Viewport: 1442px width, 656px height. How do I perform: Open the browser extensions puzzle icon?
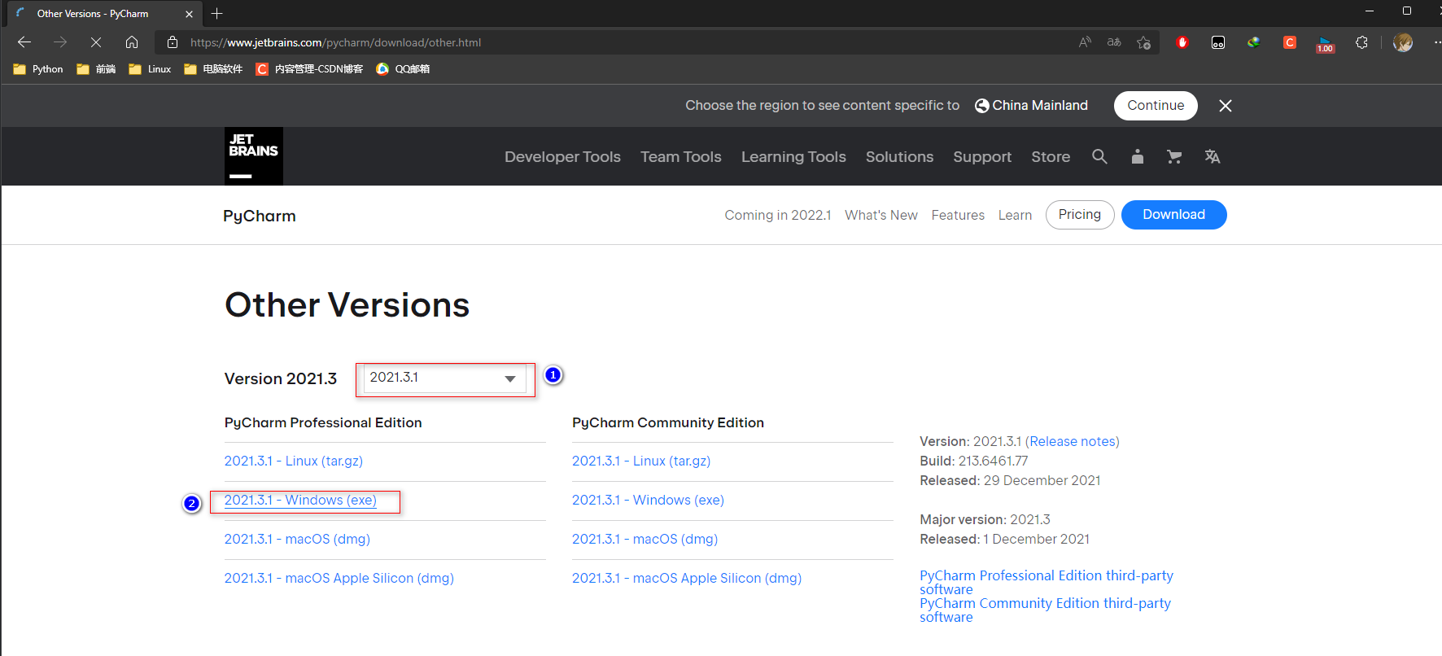point(1361,42)
